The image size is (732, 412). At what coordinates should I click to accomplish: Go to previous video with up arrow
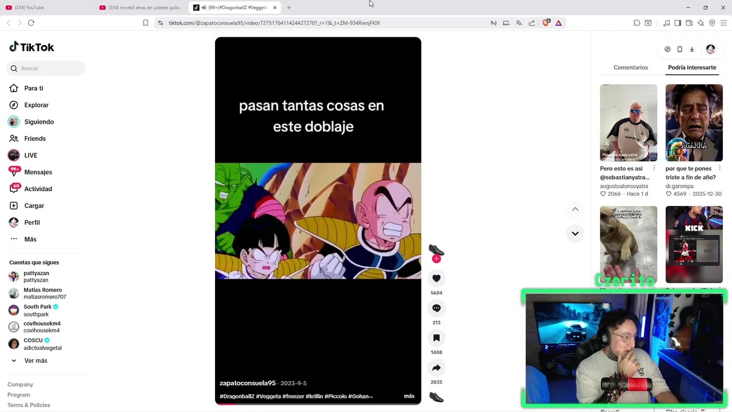pos(575,209)
